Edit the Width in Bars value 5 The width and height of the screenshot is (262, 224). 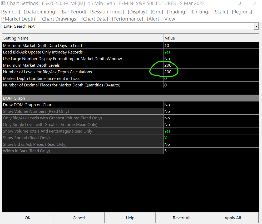[211, 151]
